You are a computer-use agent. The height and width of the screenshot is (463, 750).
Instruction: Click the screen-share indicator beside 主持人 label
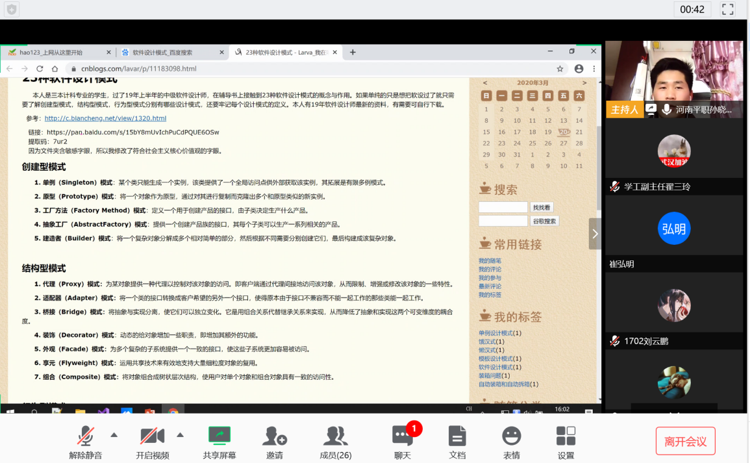[x=651, y=109]
